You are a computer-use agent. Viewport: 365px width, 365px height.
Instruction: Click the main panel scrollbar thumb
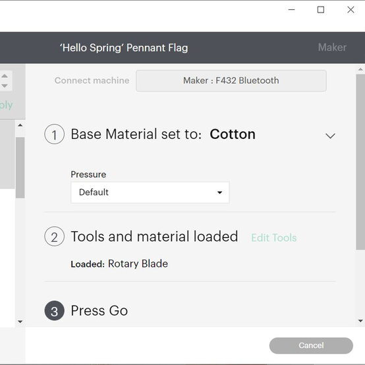(x=360, y=162)
